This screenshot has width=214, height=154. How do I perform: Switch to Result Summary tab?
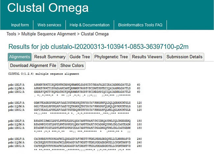[50, 57]
